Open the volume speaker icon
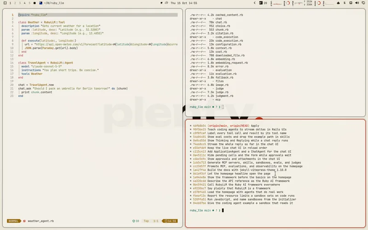The width and height of the screenshot is (368, 230). [x=357, y=3]
